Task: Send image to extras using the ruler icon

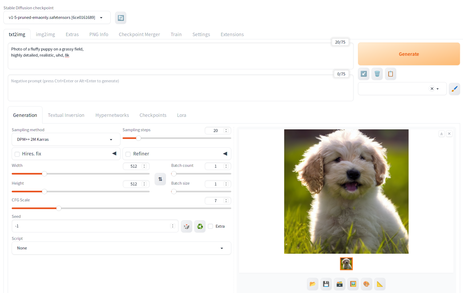Action: tap(380, 284)
